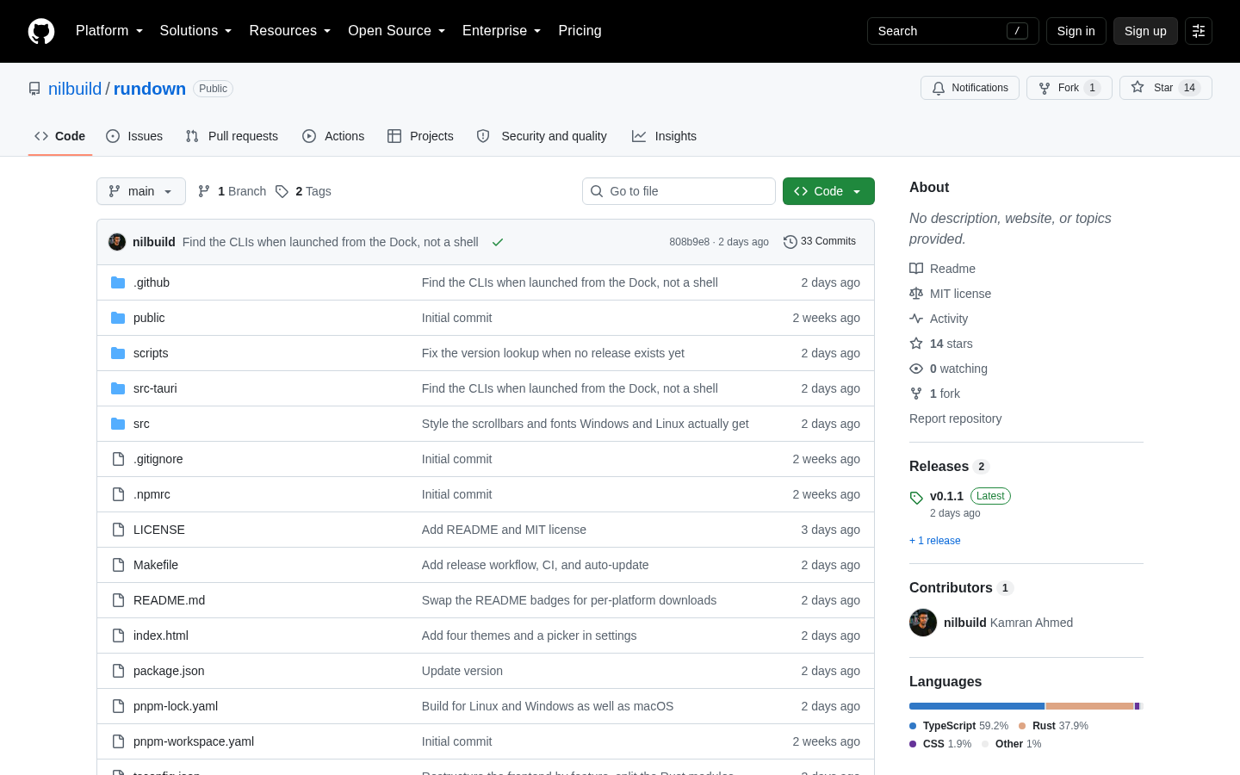Open the nilbuild owner link in the title
The height and width of the screenshot is (775, 1240).
click(x=75, y=89)
